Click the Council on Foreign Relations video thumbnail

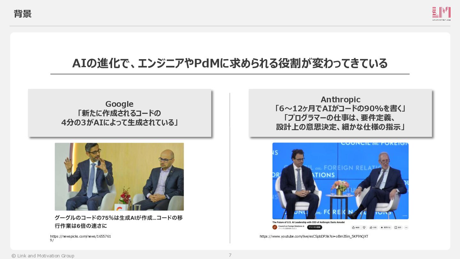(340, 181)
